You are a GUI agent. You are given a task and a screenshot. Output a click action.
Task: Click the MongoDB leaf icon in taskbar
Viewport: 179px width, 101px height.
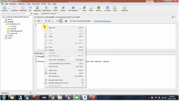point(85,98)
